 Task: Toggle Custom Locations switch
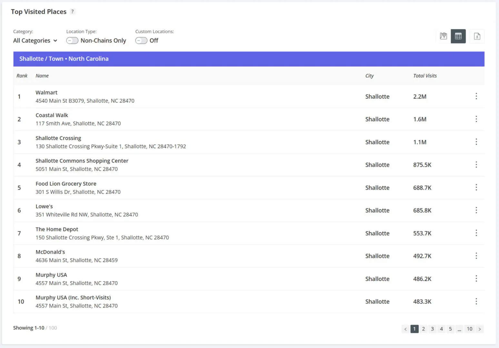point(141,41)
